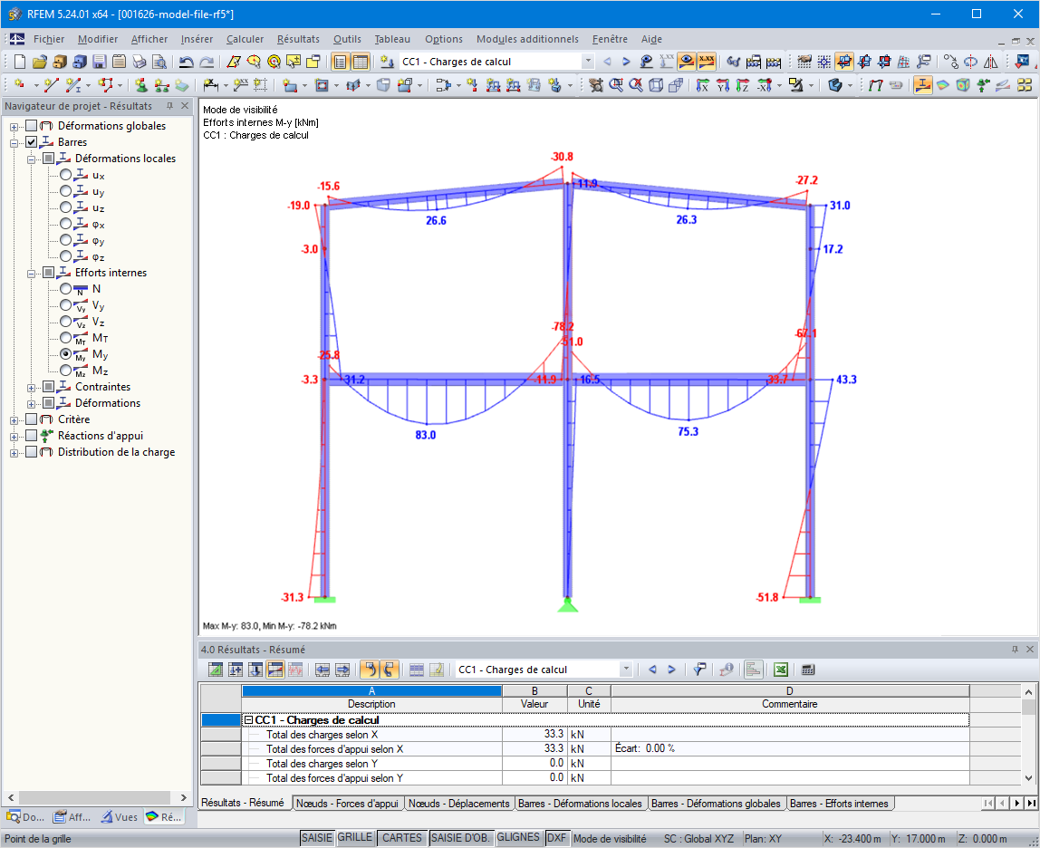Uncheck the Barres checkbox
Viewport: 1040px width, 848px height.
point(31,141)
